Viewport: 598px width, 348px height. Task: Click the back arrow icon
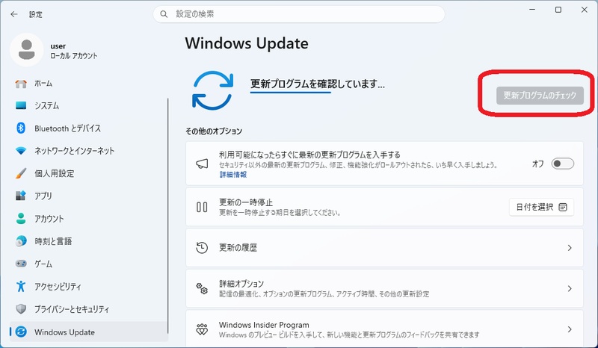pyautogui.click(x=14, y=14)
